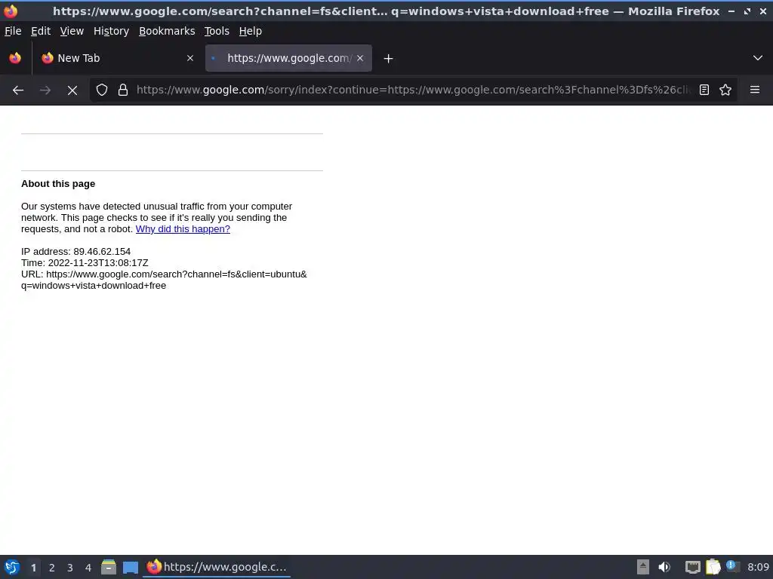
Task: Maximize the Firefox window
Action: (x=747, y=11)
